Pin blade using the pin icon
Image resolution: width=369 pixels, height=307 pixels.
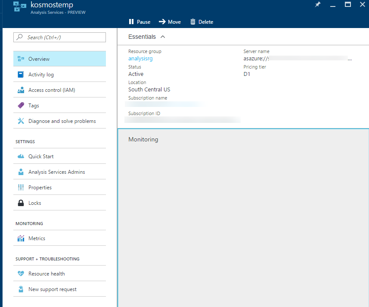[x=318, y=5]
